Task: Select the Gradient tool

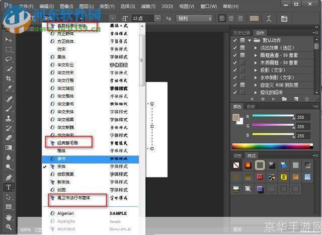Action: (9, 148)
